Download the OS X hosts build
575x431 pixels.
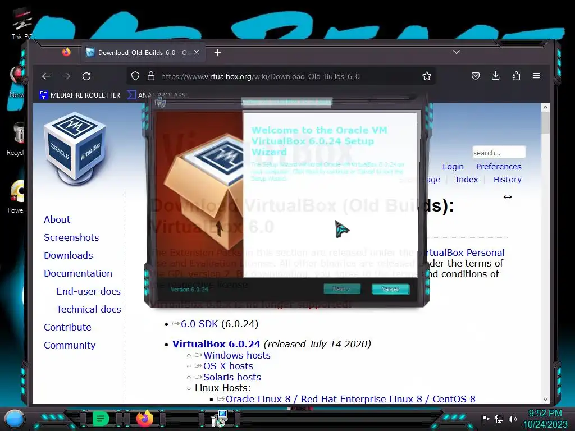pos(228,366)
